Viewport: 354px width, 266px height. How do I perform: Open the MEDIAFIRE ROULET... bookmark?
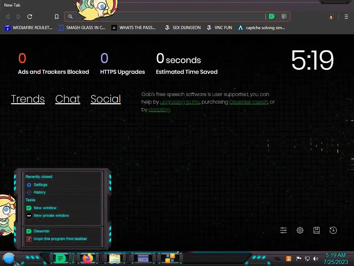(x=28, y=28)
